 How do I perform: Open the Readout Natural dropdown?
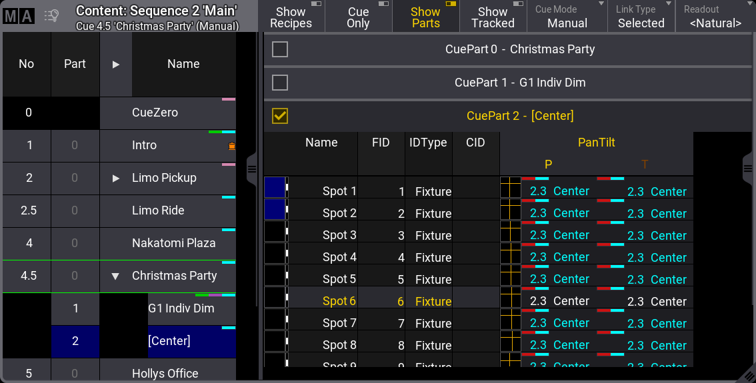coord(715,16)
